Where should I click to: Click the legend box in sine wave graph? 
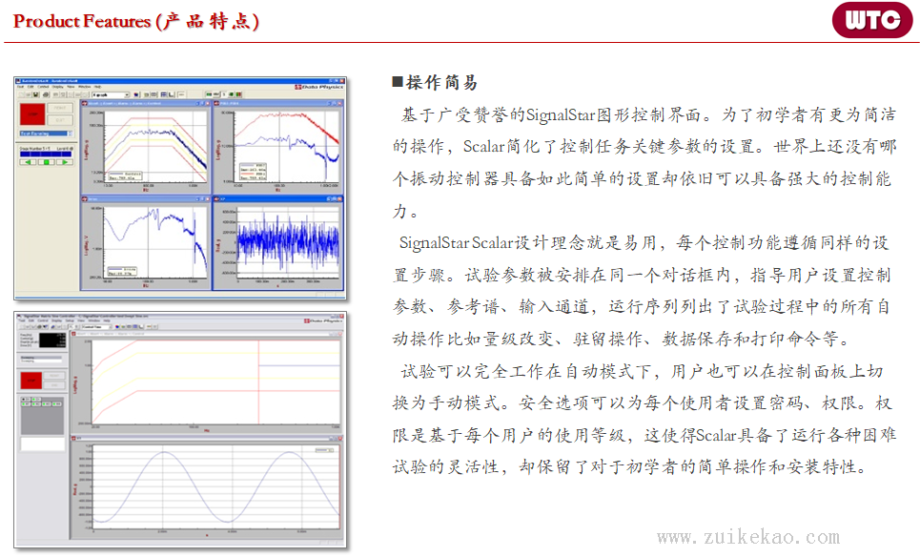(x=324, y=450)
